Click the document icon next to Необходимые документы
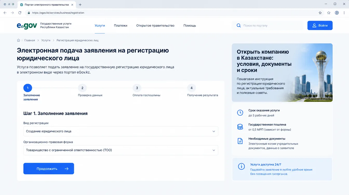349x195 pixels. click(x=240, y=141)
